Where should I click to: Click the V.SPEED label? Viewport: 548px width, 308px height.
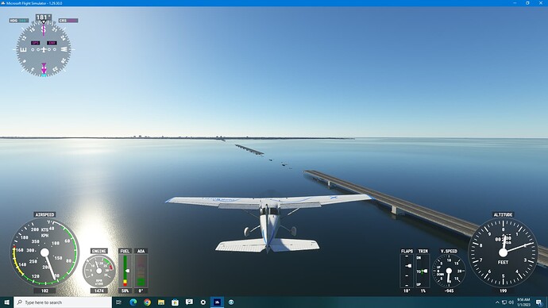[449, 251]
